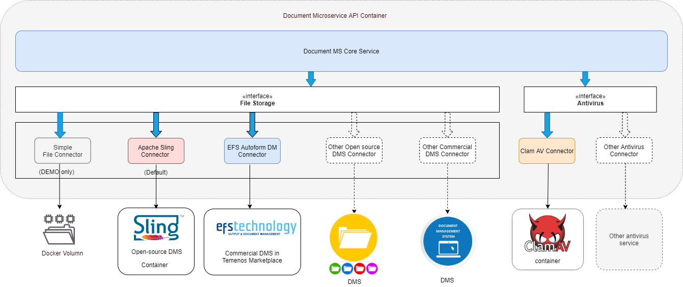Select the EFS Autoform DM Connector box
683x287 pixels.
point(252,151)
